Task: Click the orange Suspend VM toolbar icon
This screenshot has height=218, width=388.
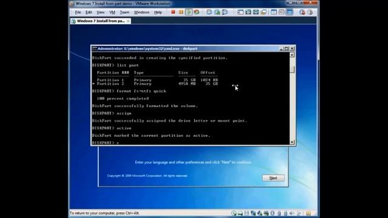Action: pos(181,12)
